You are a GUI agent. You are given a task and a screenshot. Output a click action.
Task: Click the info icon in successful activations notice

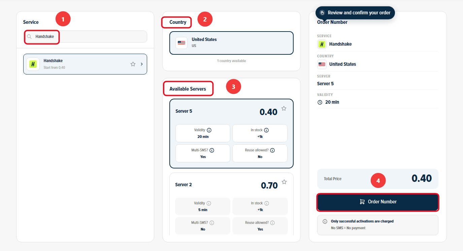pyautogui.click(x=325, y=221)
